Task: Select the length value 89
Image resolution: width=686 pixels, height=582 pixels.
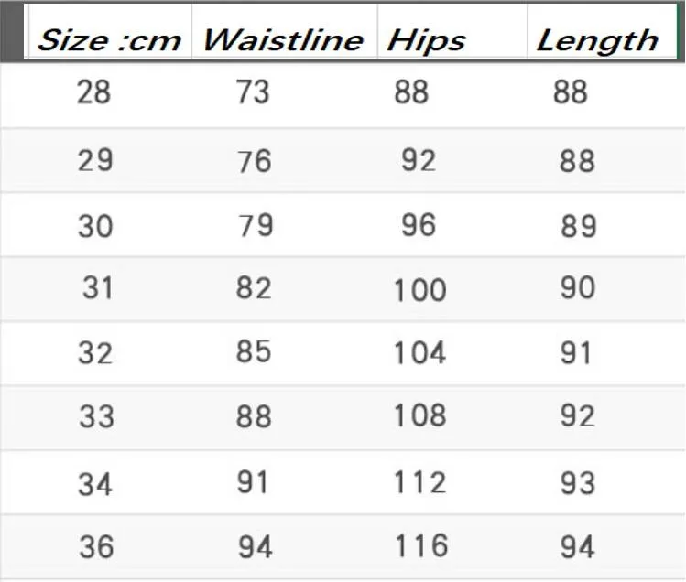Action: click(579, 227)
